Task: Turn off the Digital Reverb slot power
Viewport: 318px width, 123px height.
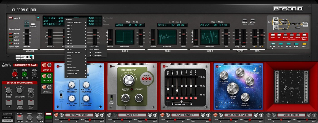Action: pos(56,115)
